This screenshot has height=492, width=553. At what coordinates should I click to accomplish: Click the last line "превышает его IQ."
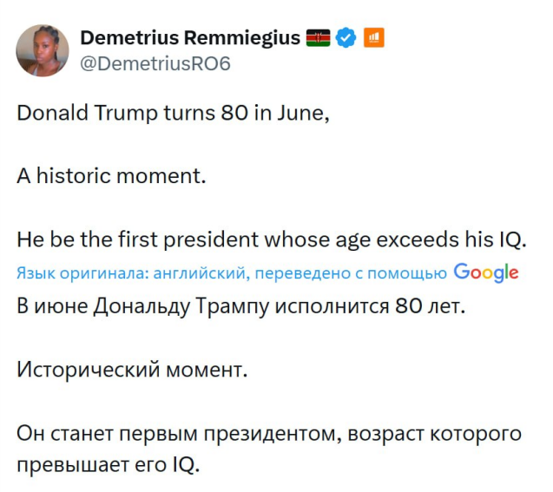pos(109,463)
